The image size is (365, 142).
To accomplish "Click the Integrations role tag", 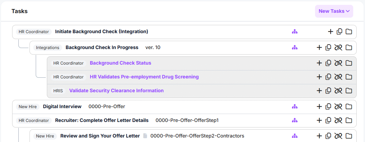I will tap(48, 48).
